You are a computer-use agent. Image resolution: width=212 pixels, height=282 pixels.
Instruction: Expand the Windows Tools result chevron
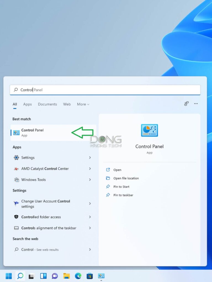click(90, 180)
